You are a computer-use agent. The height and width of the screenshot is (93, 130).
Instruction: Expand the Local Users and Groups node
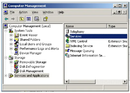pyautogui.click(x=11, y=44)
